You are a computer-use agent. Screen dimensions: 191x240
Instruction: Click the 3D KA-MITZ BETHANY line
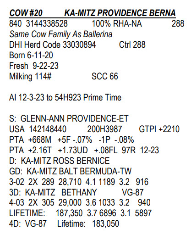click(76, 193)
